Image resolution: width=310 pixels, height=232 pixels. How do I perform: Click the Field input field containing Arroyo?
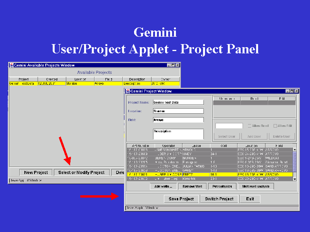coord(178,120)
